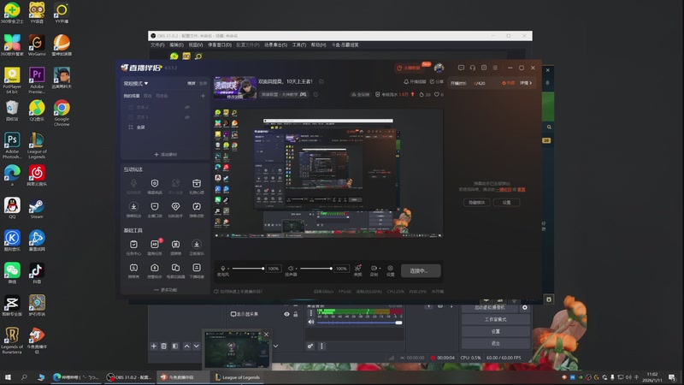Screen dimensions: 684x385
Task: Toggle visibility of second text source in scene list
Action: [187, 117]
